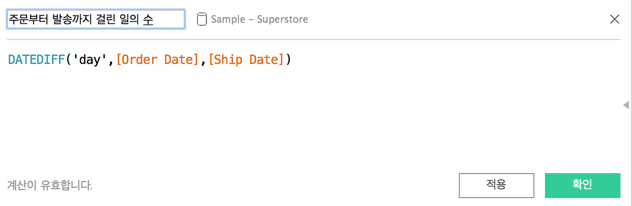This screenshot has height=206, width=632.
Task: Close the calculation editor with X
Action: pyautogui.click(x=615, y=19)
